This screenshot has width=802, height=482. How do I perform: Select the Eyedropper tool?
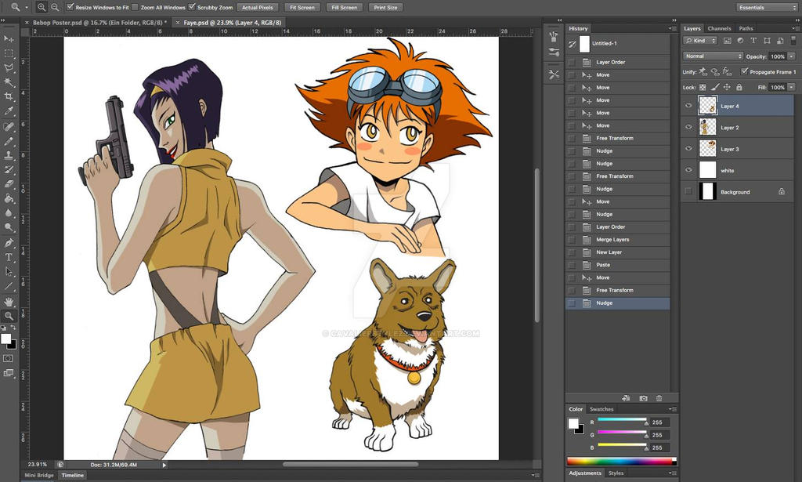click(x=9, y=111)
